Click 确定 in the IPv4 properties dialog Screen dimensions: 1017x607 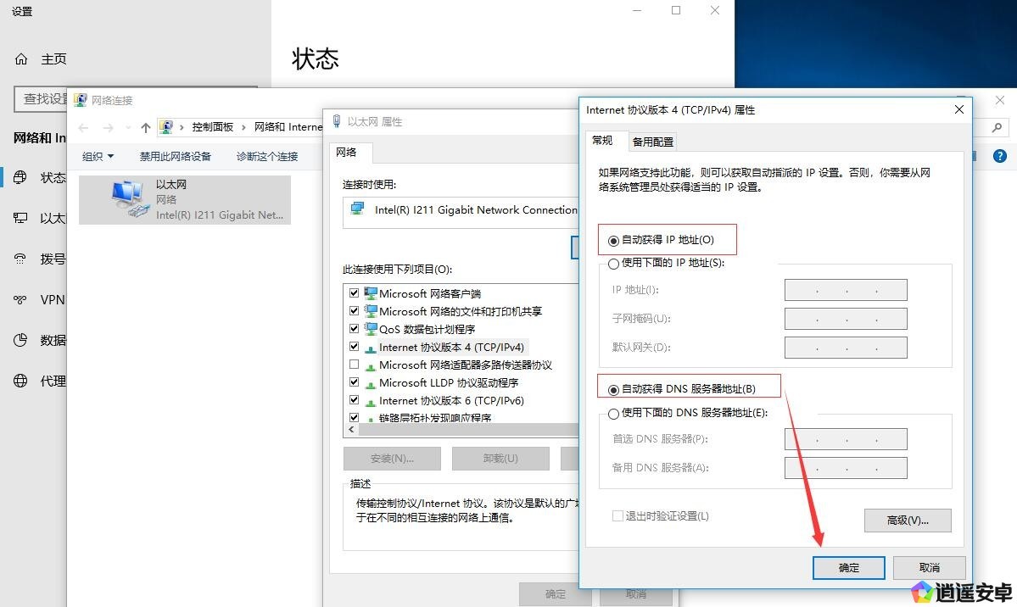pos(848,567)
